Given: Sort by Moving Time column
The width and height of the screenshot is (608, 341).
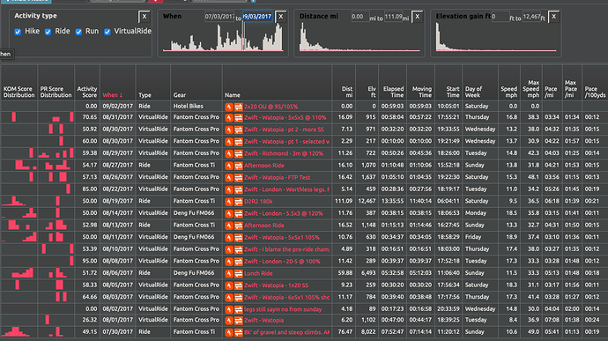Looking at the screenshot, I should click(x=422, y=92).
